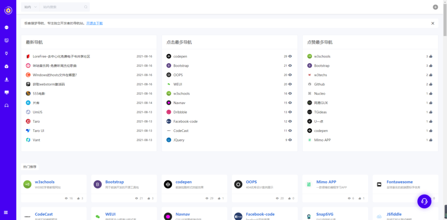Open the 开源去下载 link
The height and width of the screenshot is (220, 447).
pos(94,23)
